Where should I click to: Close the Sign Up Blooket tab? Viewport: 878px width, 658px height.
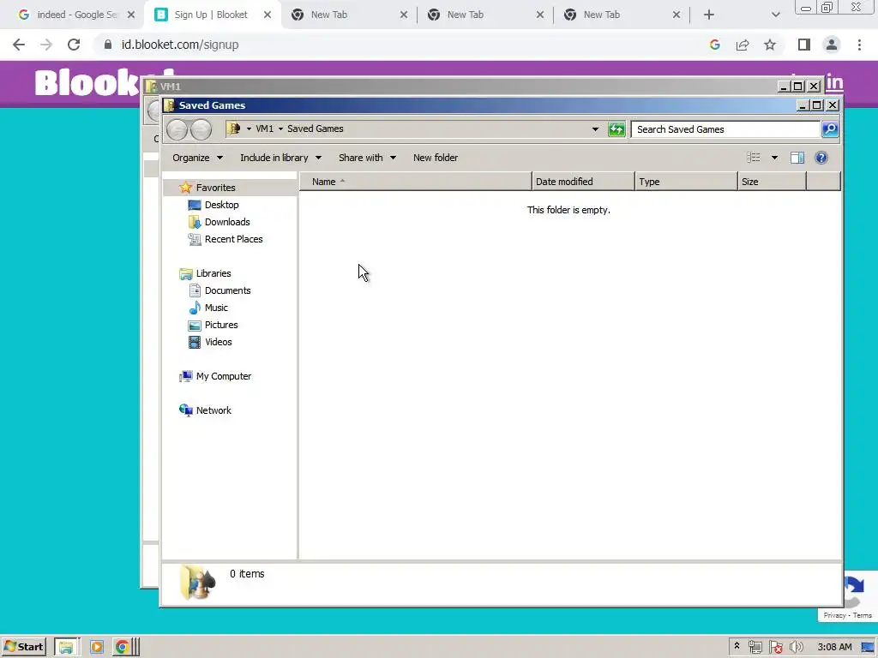pyautogui.click(x=268, y=15)
